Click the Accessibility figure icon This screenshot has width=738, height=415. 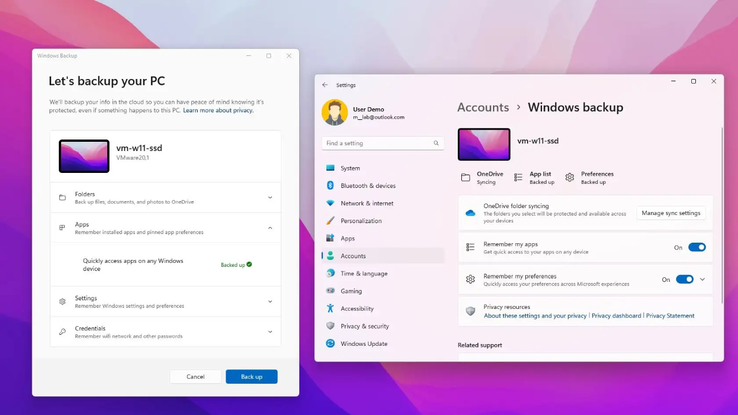(330, 308)
